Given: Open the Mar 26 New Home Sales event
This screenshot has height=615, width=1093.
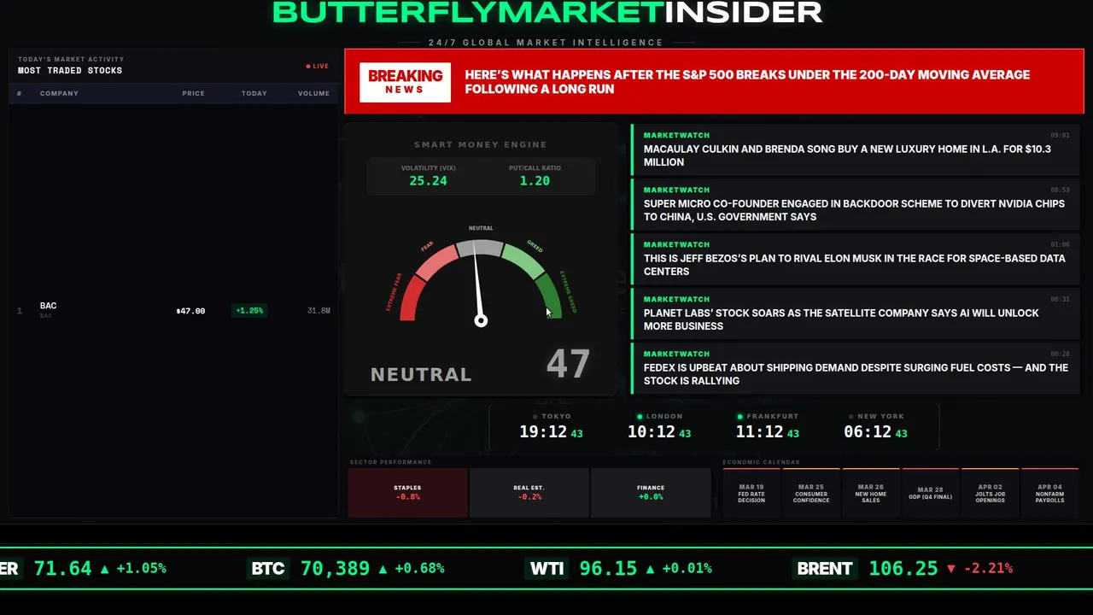Looking at the screenshot, I should pos(871,493).
